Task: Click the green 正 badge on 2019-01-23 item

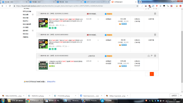Action: point(55,28)
